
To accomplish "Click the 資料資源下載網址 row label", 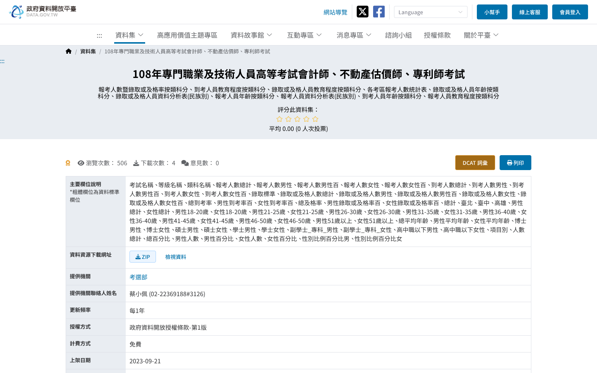I will click(91, 255).
